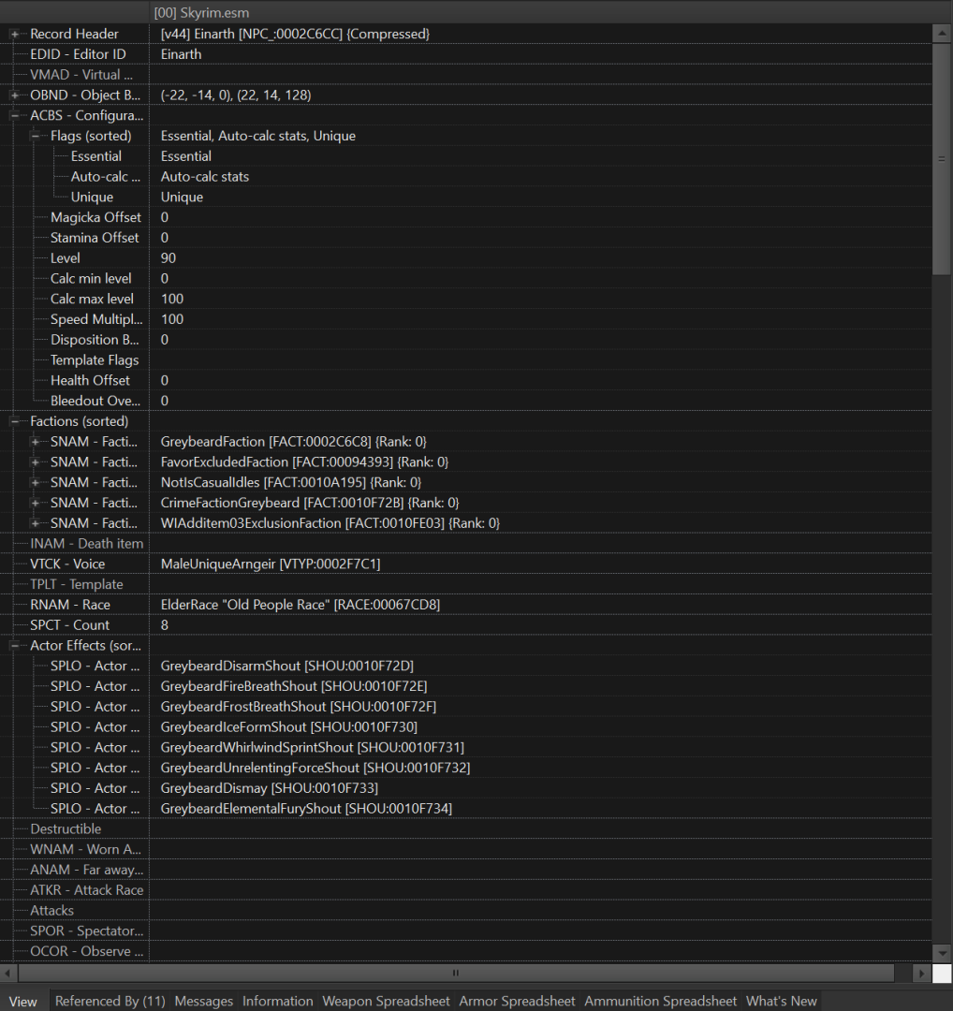Image resolution: width=953 pixels, height=1011 pixels.
Task: Collapse the Factions (sorted) node
Action: (x=14, y=421)
